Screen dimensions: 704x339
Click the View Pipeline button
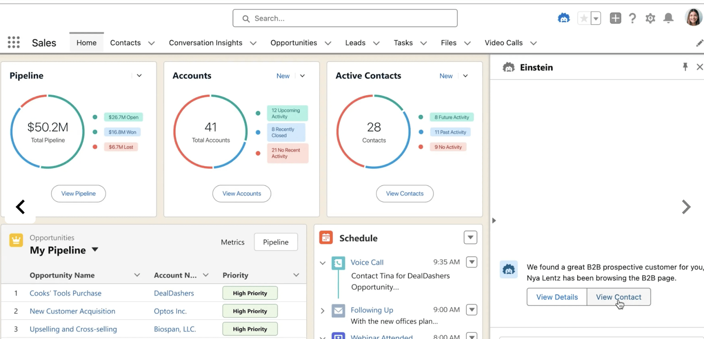[x=78, y=194]
